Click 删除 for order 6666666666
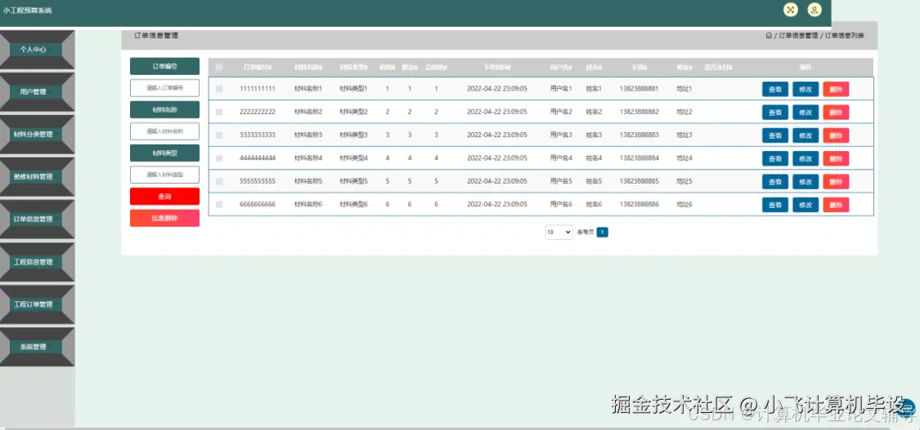The image size is (920, 430). coord(836,206)
